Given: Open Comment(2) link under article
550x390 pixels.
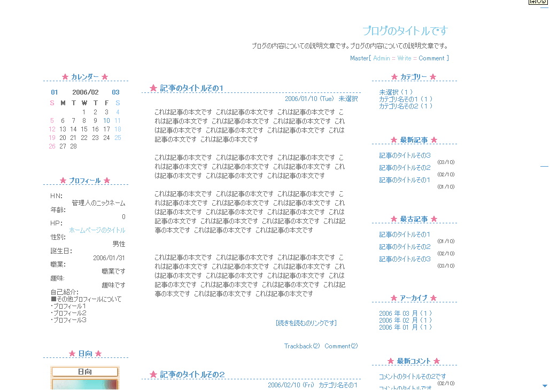Looking at the screenshot, I should tap(341, 346).
